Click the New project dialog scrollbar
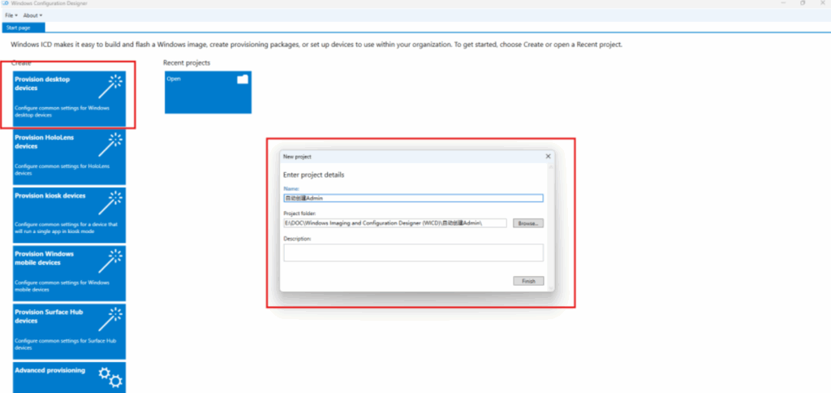This screenshot has width=831, height=393. coord(551,226)
